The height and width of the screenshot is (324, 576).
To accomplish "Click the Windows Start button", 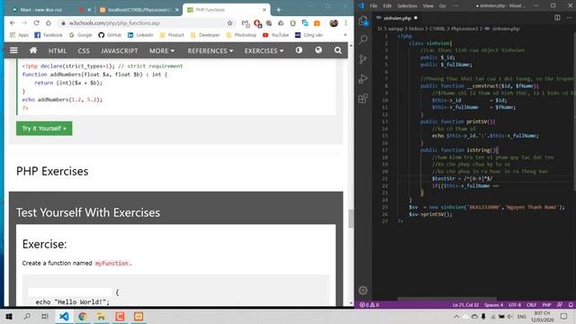I will pos(9,316).
